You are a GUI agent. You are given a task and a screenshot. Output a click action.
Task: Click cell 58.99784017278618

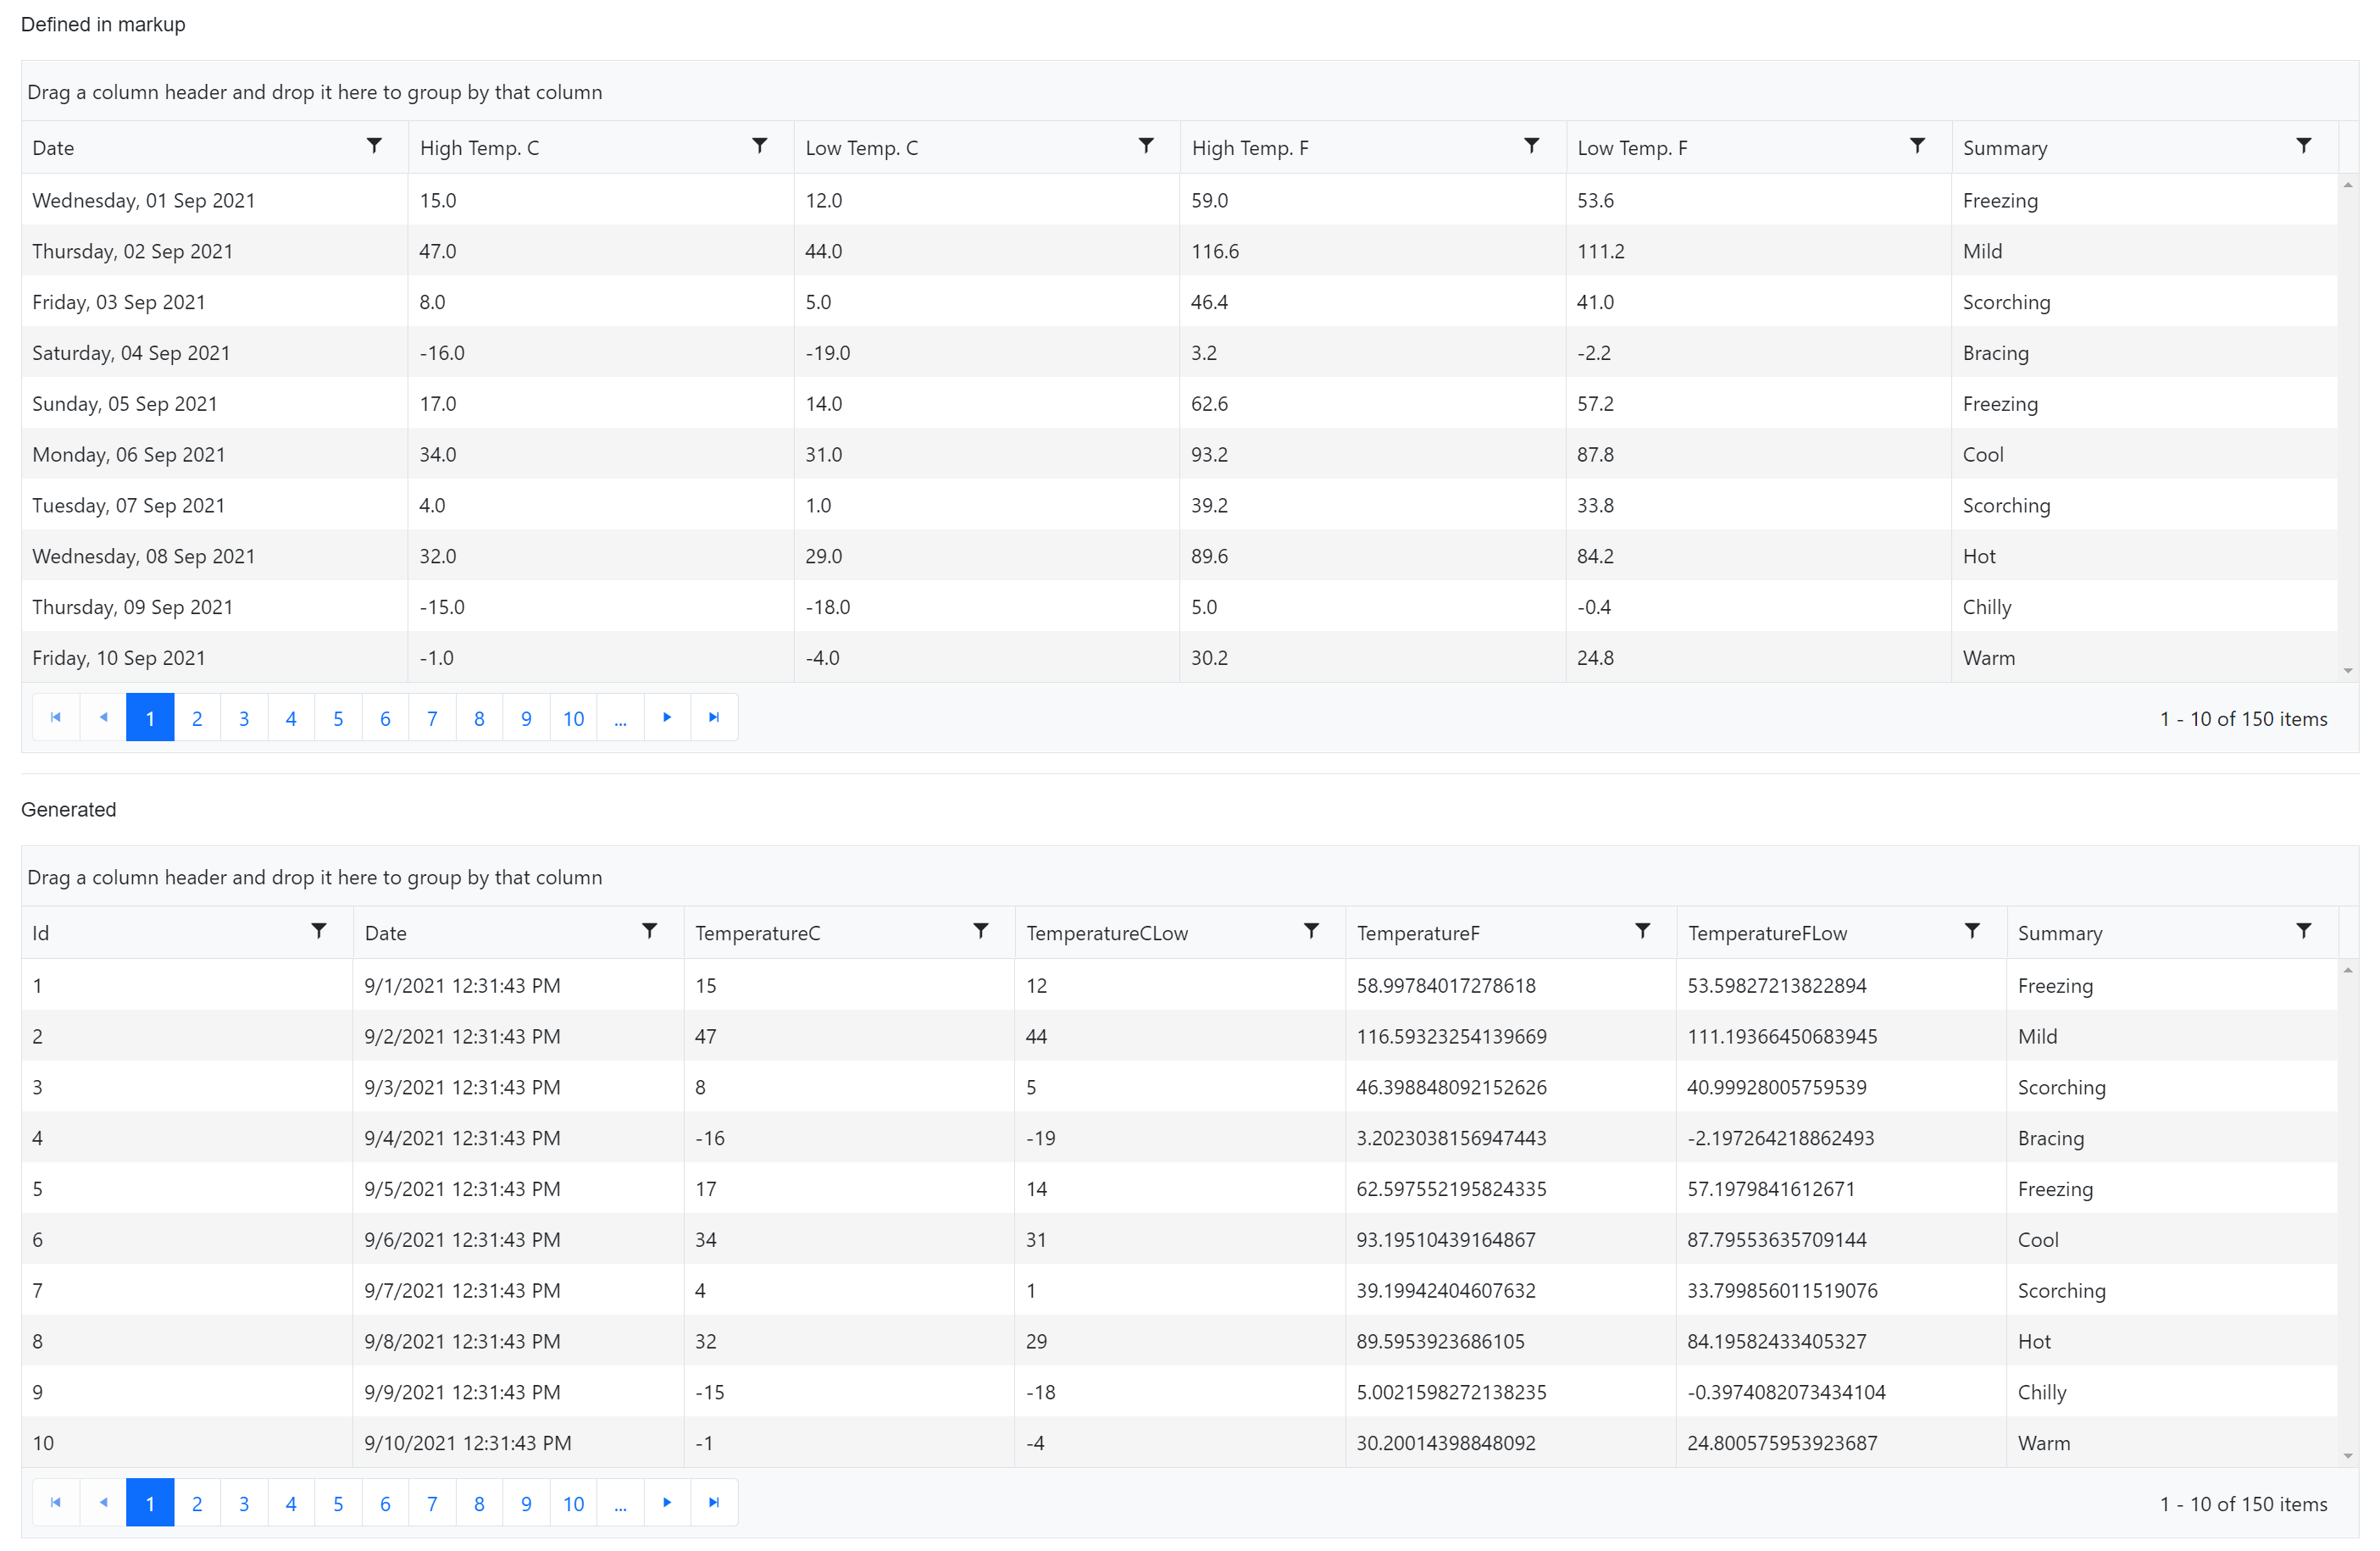[x=1510, y=985]
